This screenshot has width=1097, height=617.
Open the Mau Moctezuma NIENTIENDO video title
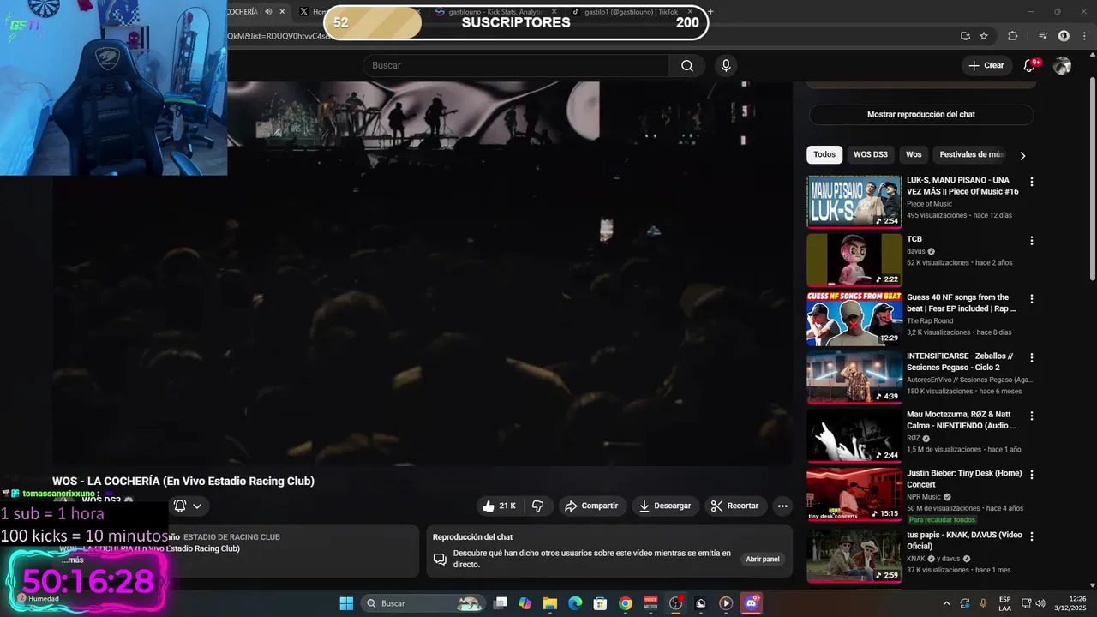pos(961,420)
